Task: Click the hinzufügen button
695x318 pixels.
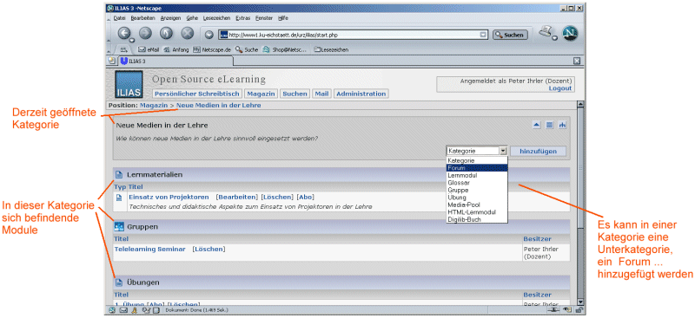Action: pyautogui.click(x=538, y=151)
